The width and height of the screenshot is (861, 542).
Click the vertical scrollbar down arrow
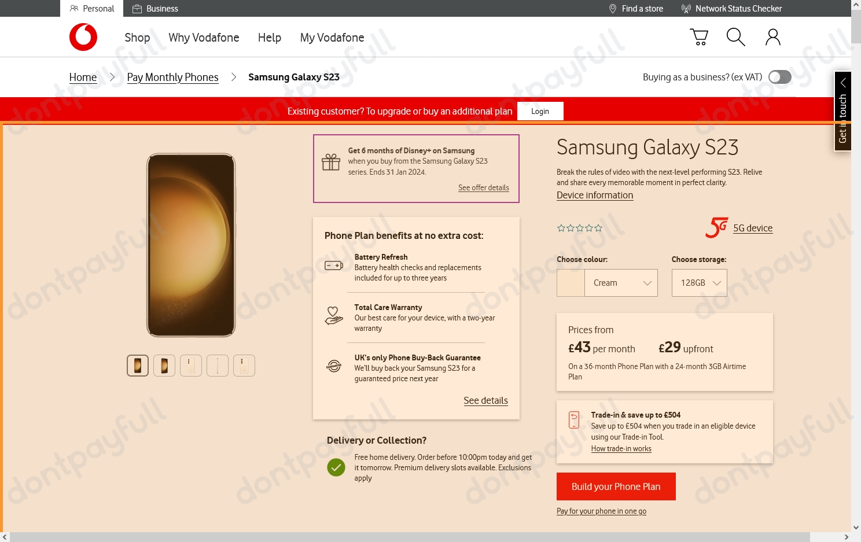[856, 527]
